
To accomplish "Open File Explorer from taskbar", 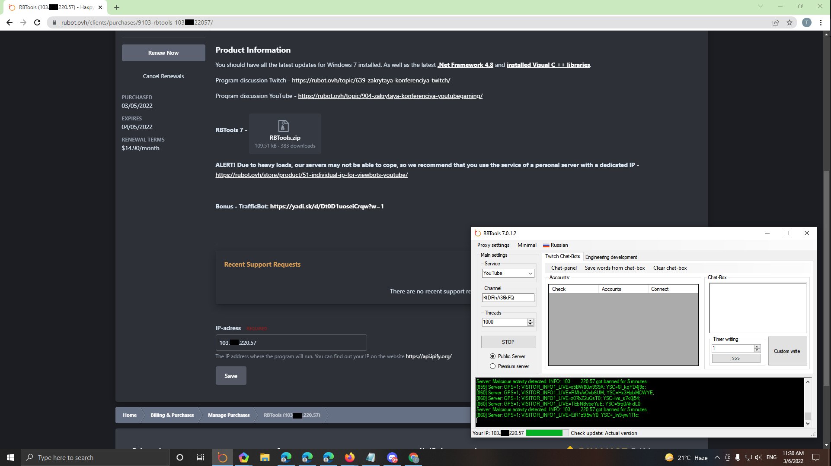I will (265, 457).
